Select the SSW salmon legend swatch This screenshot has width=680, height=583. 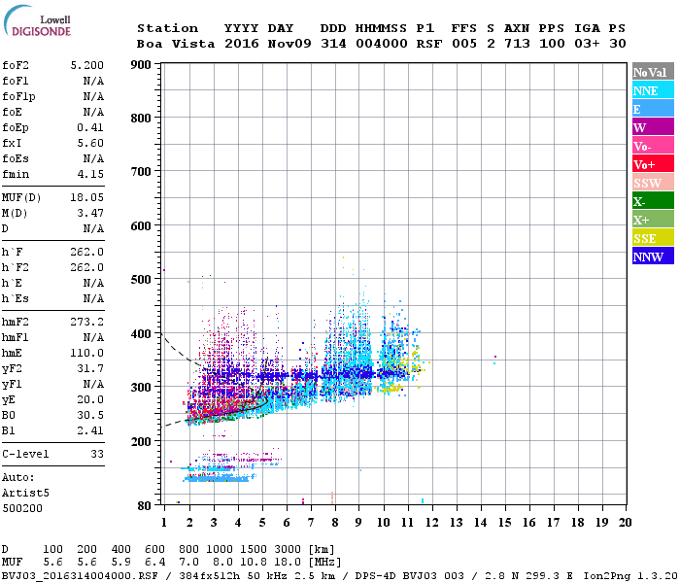653,183
